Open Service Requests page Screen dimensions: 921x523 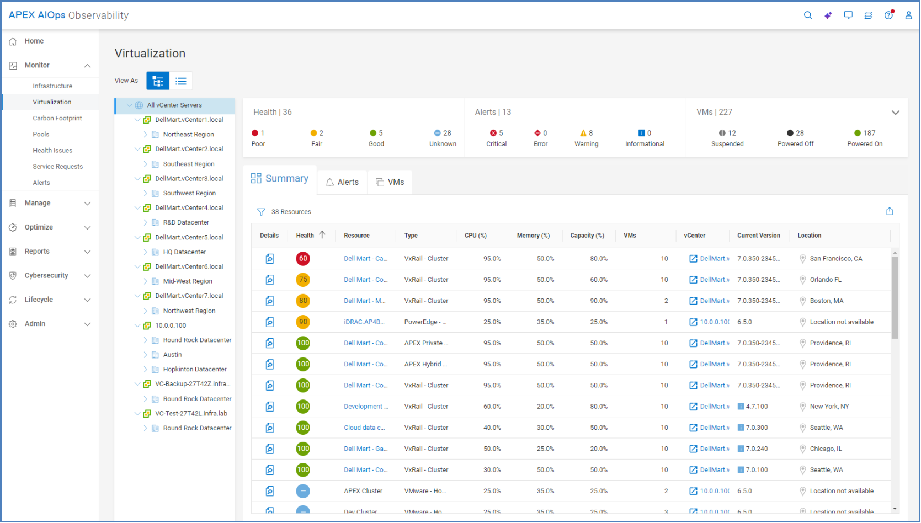pos(58,166)
